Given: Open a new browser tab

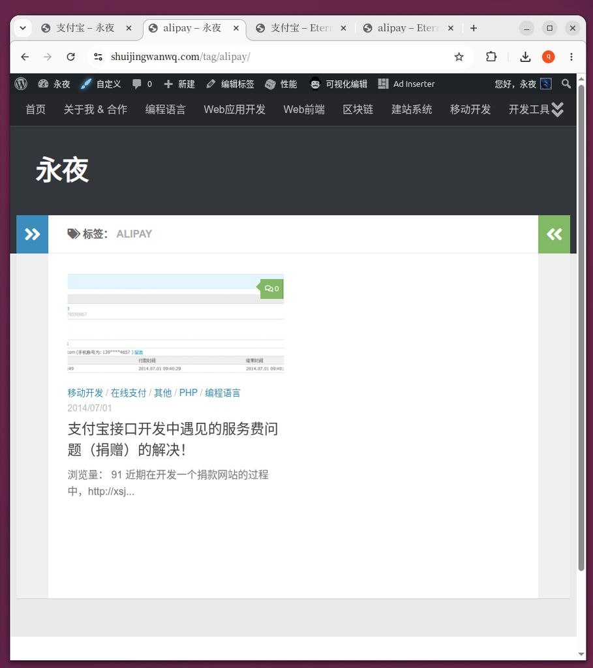Looking at the screenshot, I should pos(474,28).
